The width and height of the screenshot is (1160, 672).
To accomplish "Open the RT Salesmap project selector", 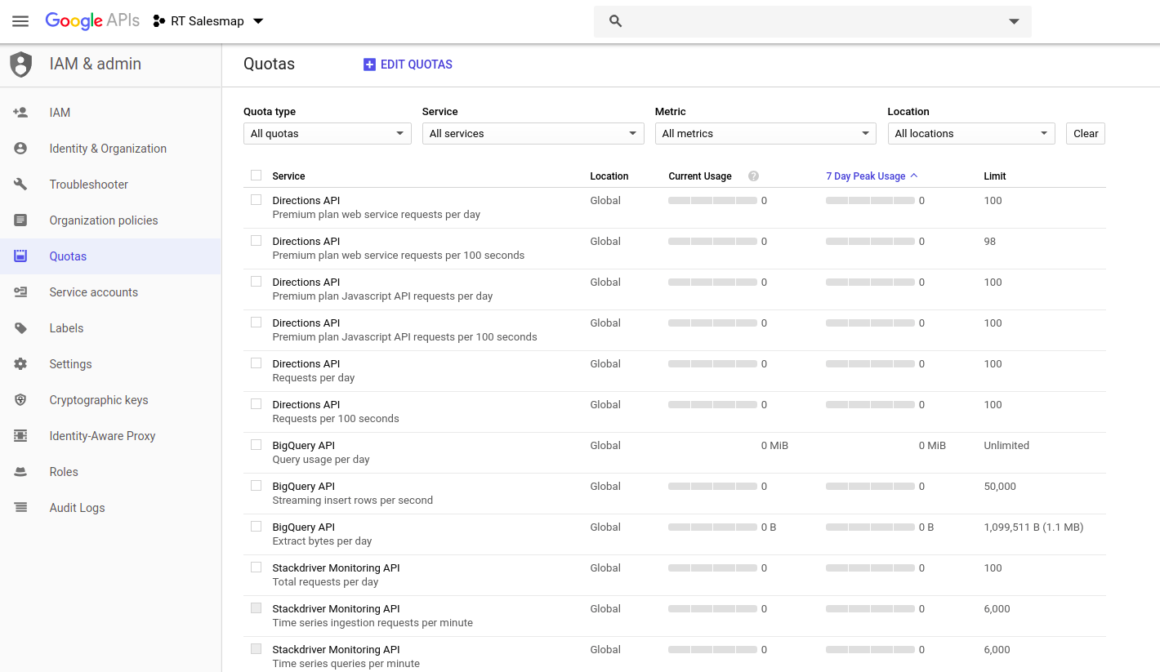I will point(208,21).
